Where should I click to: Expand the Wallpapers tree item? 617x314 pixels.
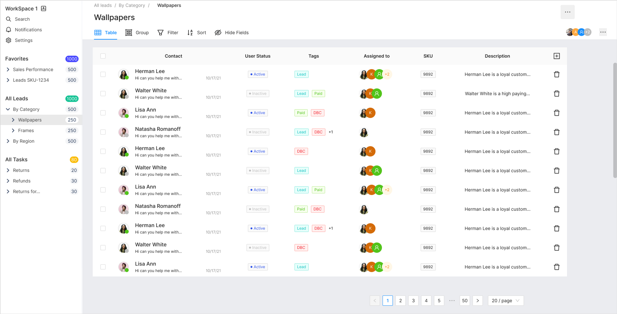coord(13,120)
